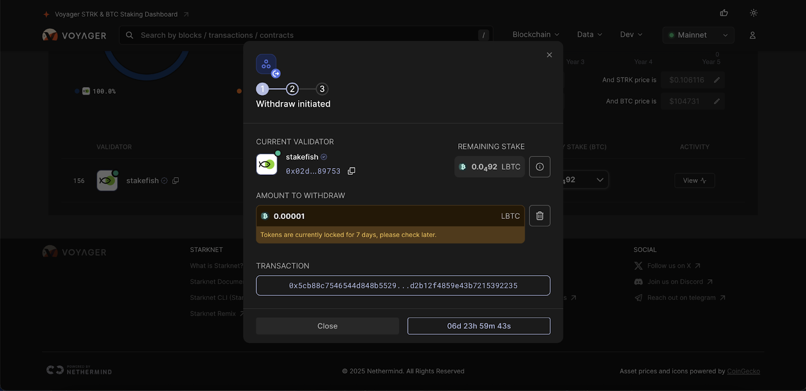The height and width of the screenshot is (391, 806).
Task: Copy stakefish address in validator table row
Action: [176, 181]
